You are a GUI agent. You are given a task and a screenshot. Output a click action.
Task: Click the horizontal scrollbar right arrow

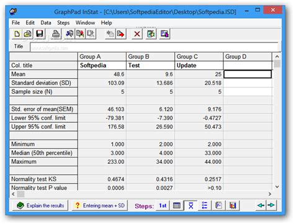[x=270, y=194]
